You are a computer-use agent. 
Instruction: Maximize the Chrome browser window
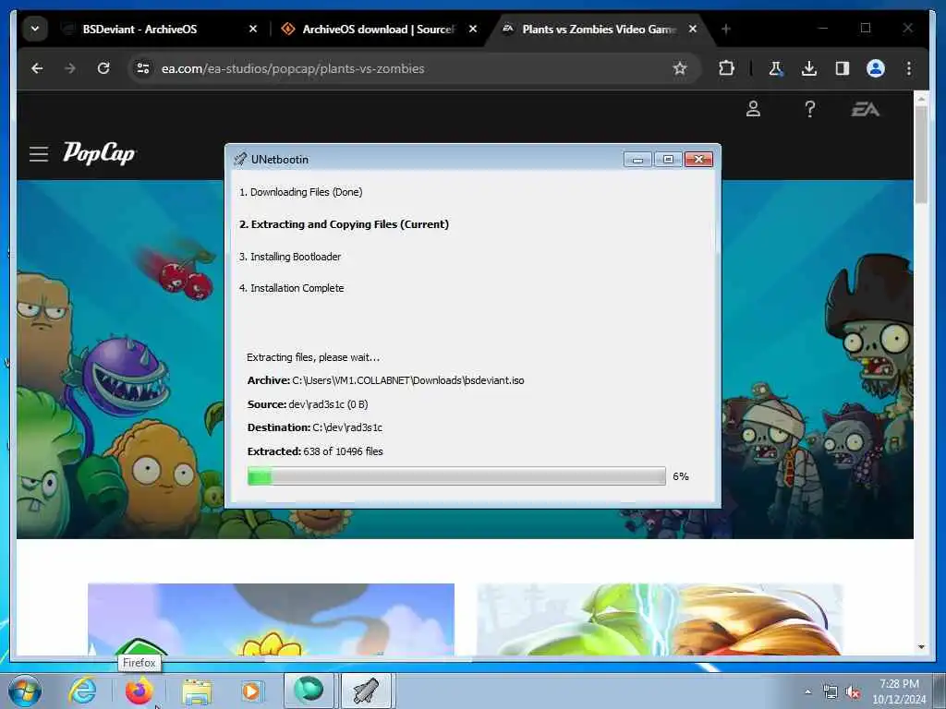pyautogui.click(x=865, y=28)
